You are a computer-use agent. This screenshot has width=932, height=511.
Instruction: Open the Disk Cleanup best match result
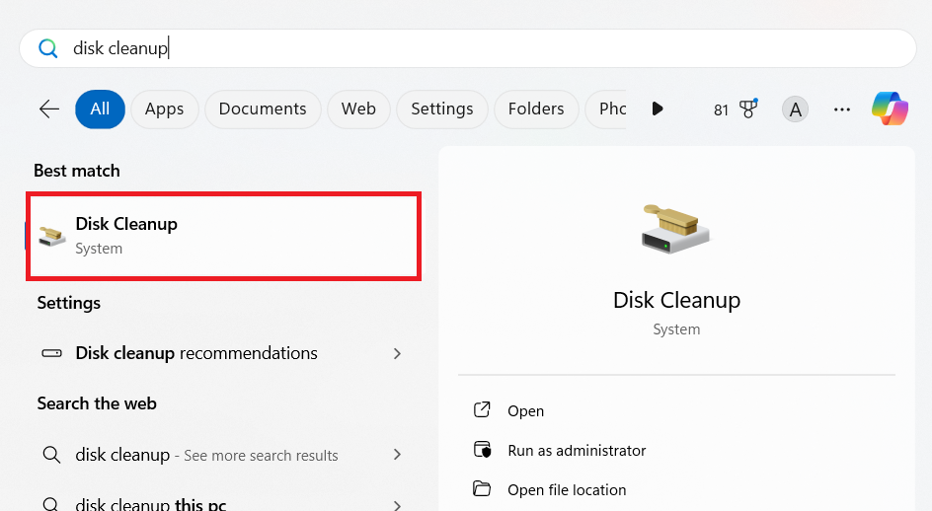click(x=223, y=236)
